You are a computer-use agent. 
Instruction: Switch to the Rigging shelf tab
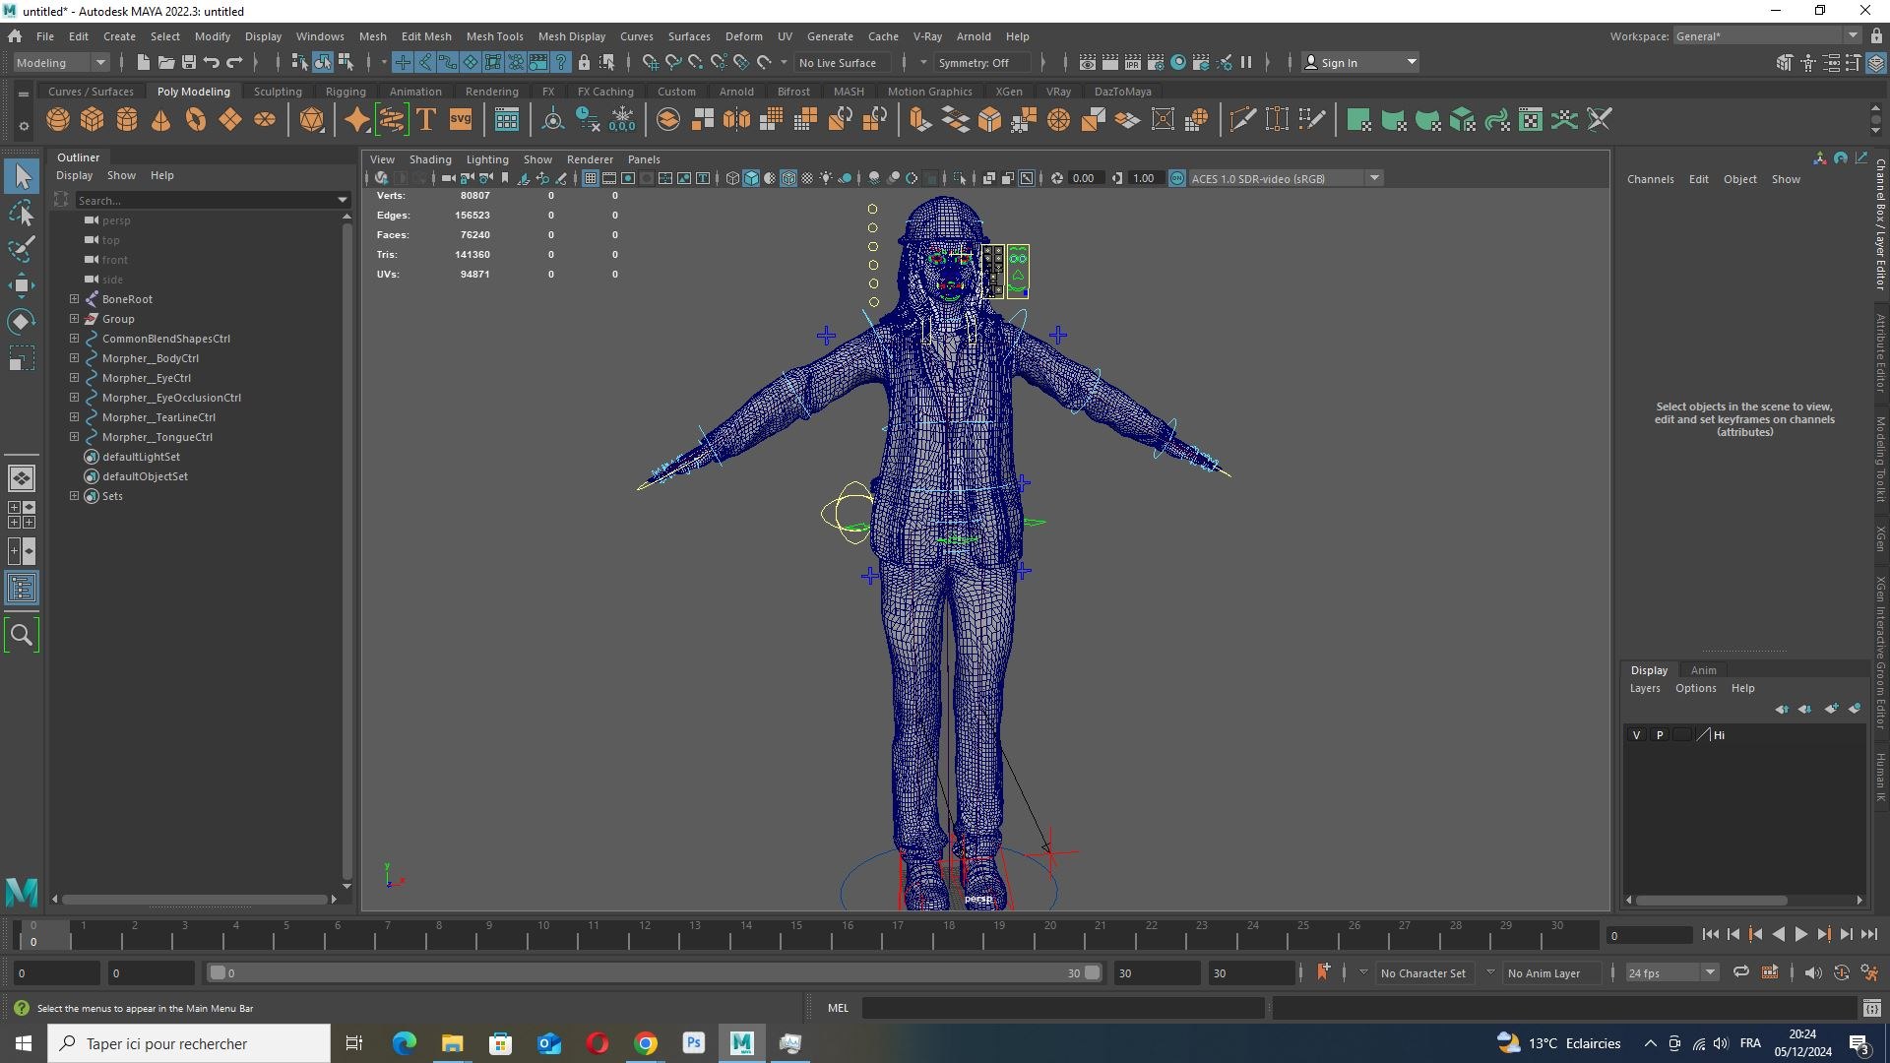pos(346,92)
